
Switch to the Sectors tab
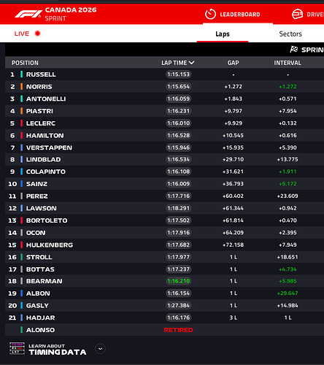tap(290, 34)
